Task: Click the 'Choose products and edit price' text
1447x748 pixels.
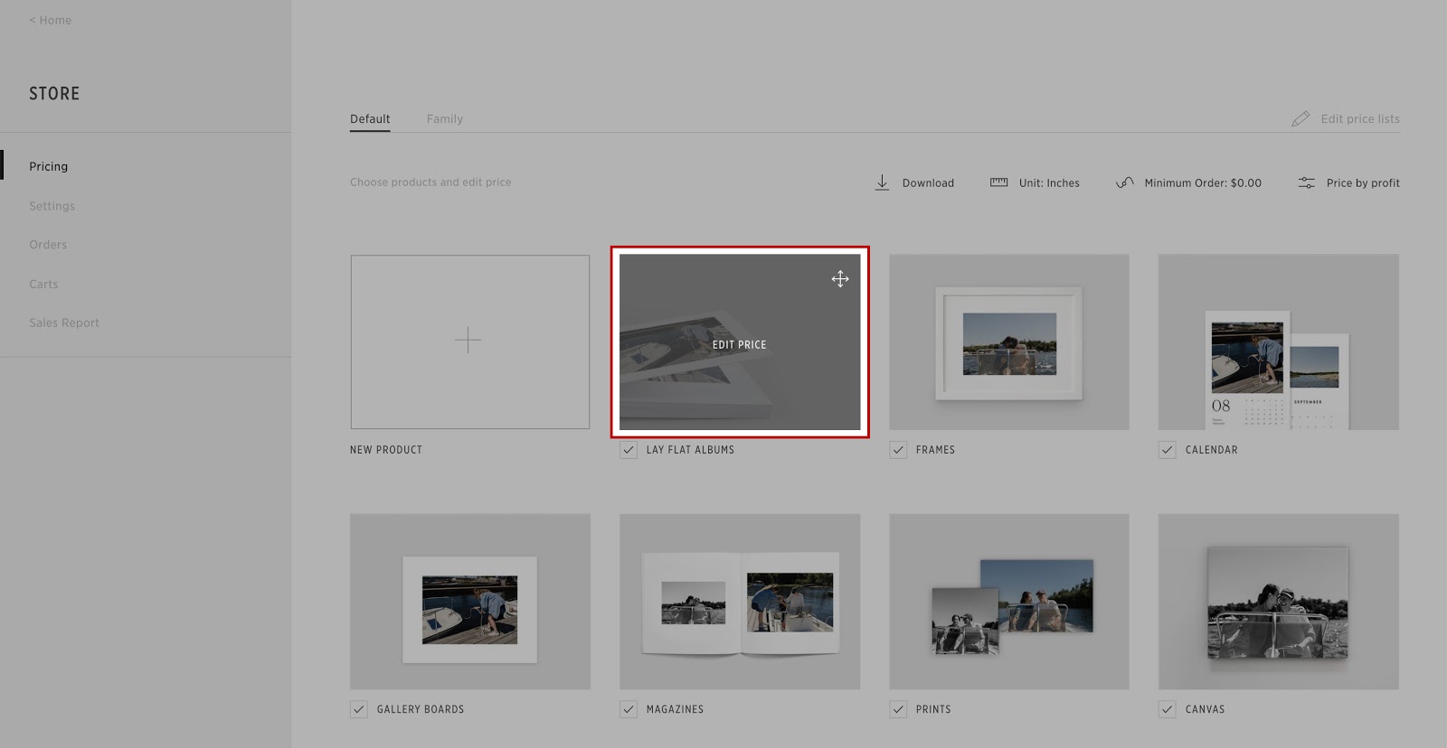Action: point(430,182)
